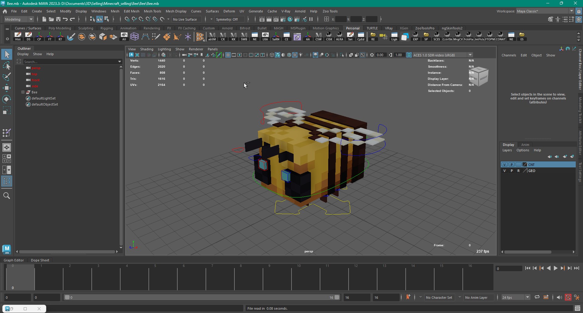Click the Hist shelf icon
The image size is (583, 313).
[18, 36]
